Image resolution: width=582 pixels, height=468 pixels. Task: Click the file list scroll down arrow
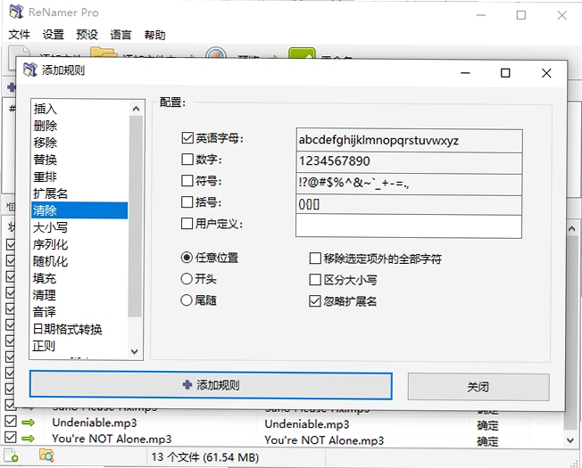pyautogui.click(x=571, y=440)
